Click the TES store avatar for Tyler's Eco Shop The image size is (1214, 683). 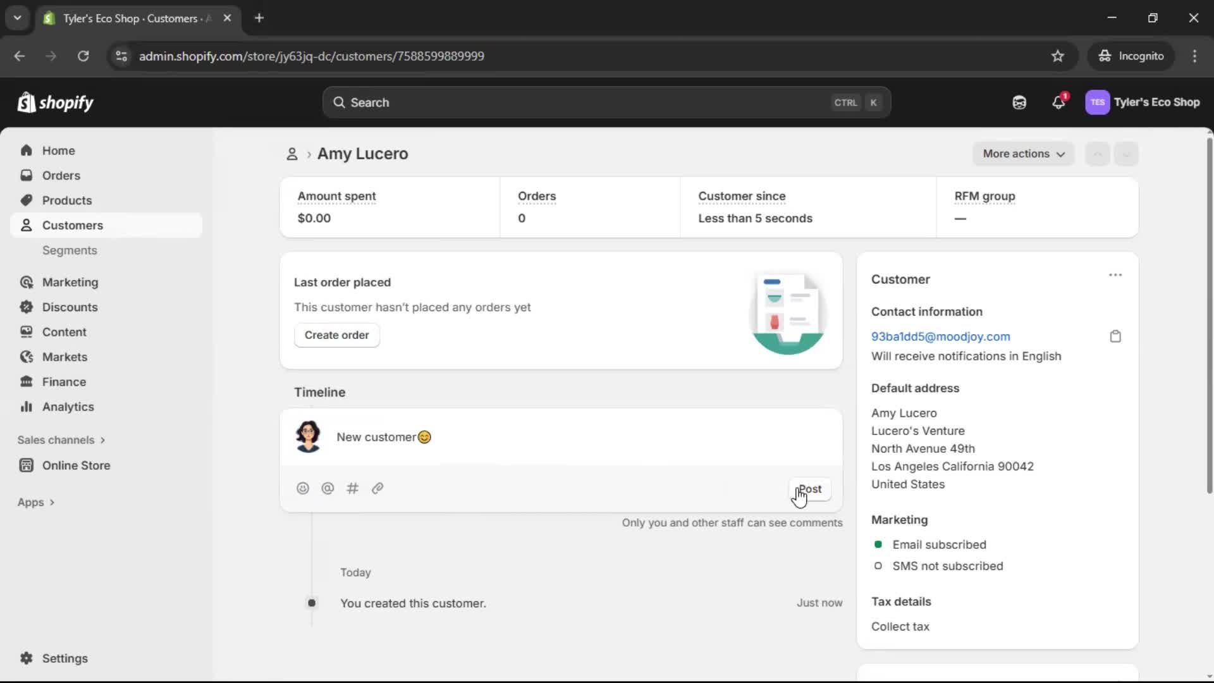1098,102
